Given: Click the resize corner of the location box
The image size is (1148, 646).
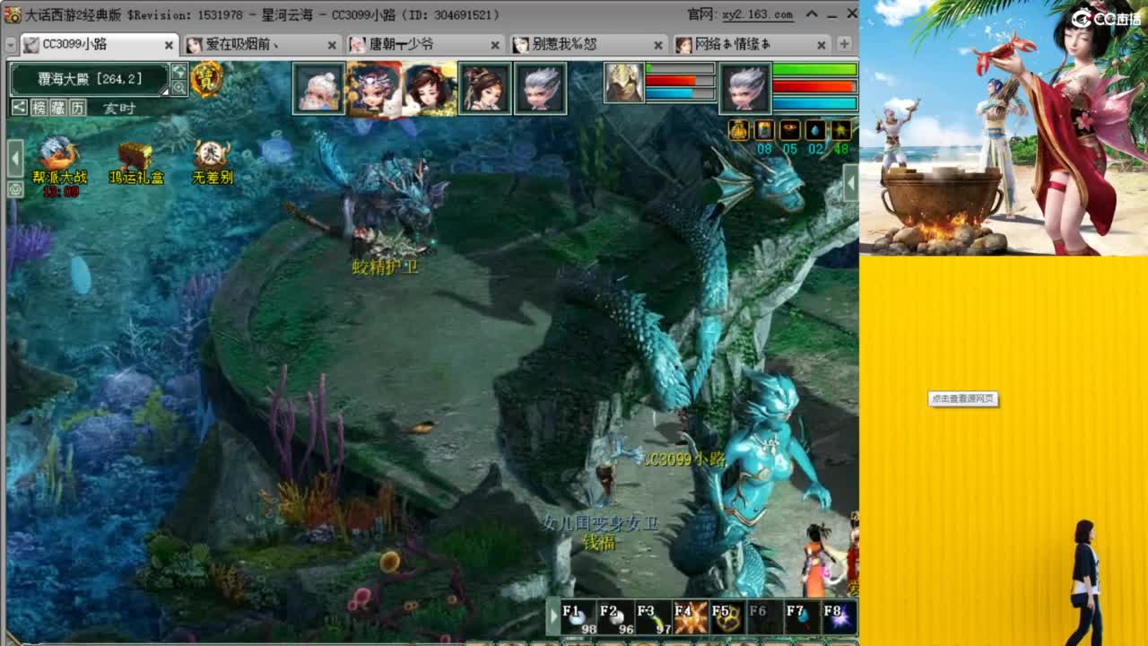Looking at the screenshot, I should point(164,90).
